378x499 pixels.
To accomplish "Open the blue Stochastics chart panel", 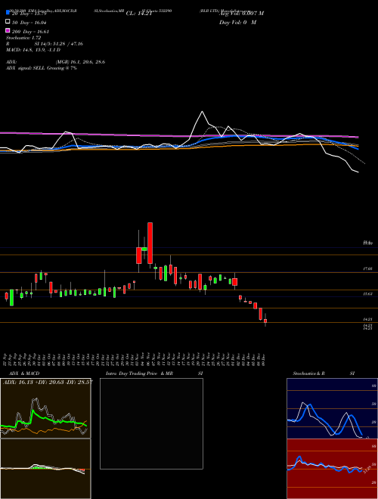I will (x=332, y=408).
